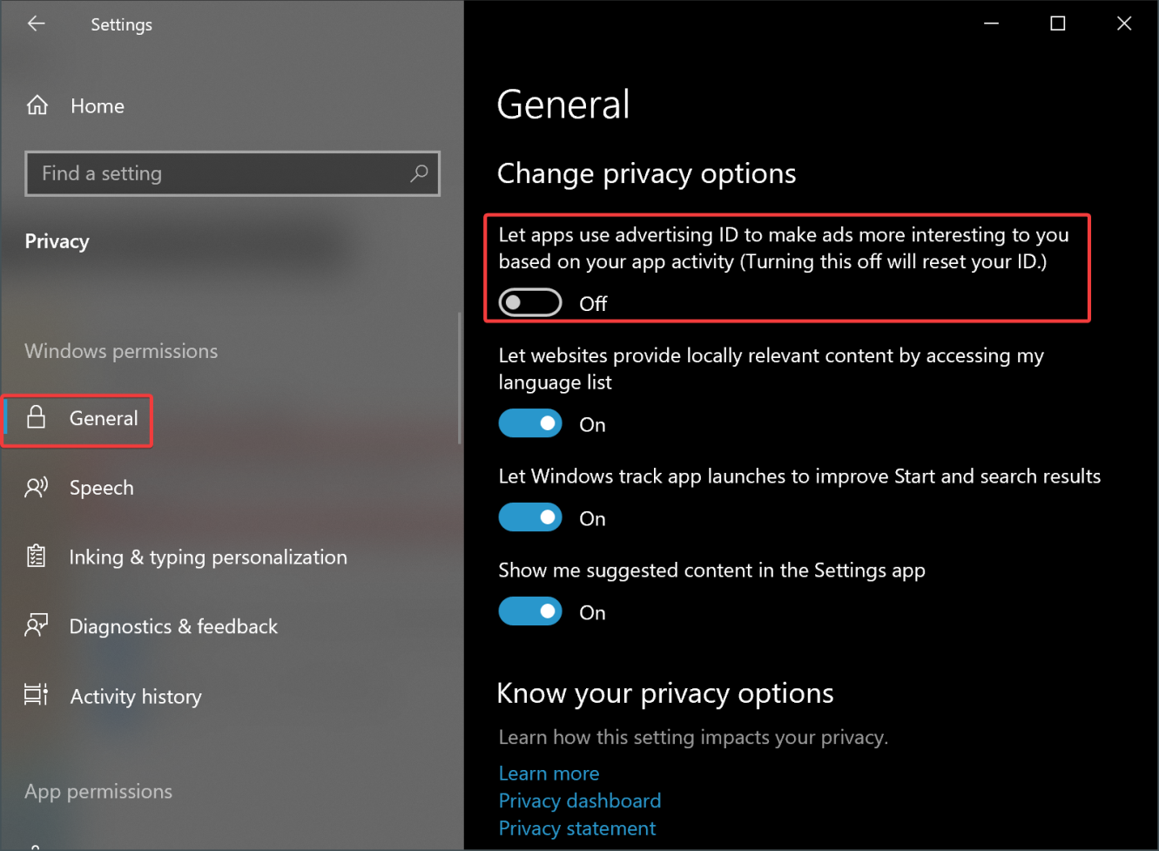This screenshot has height=851, width=1159.
Task: Click the Privacy statement link
Action: [576, 828]
